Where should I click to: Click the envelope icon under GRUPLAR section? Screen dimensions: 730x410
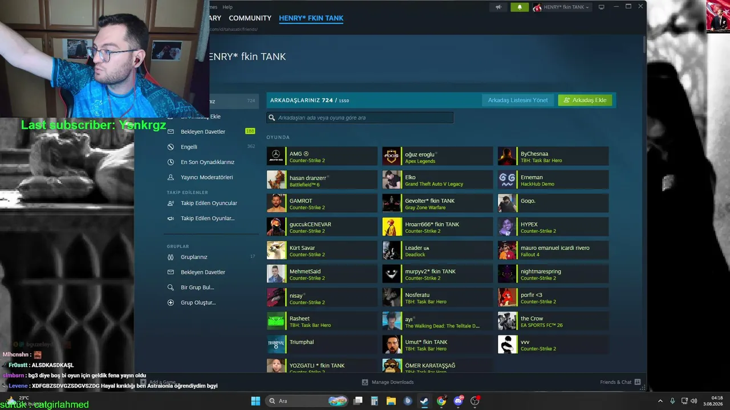[171, 272]
